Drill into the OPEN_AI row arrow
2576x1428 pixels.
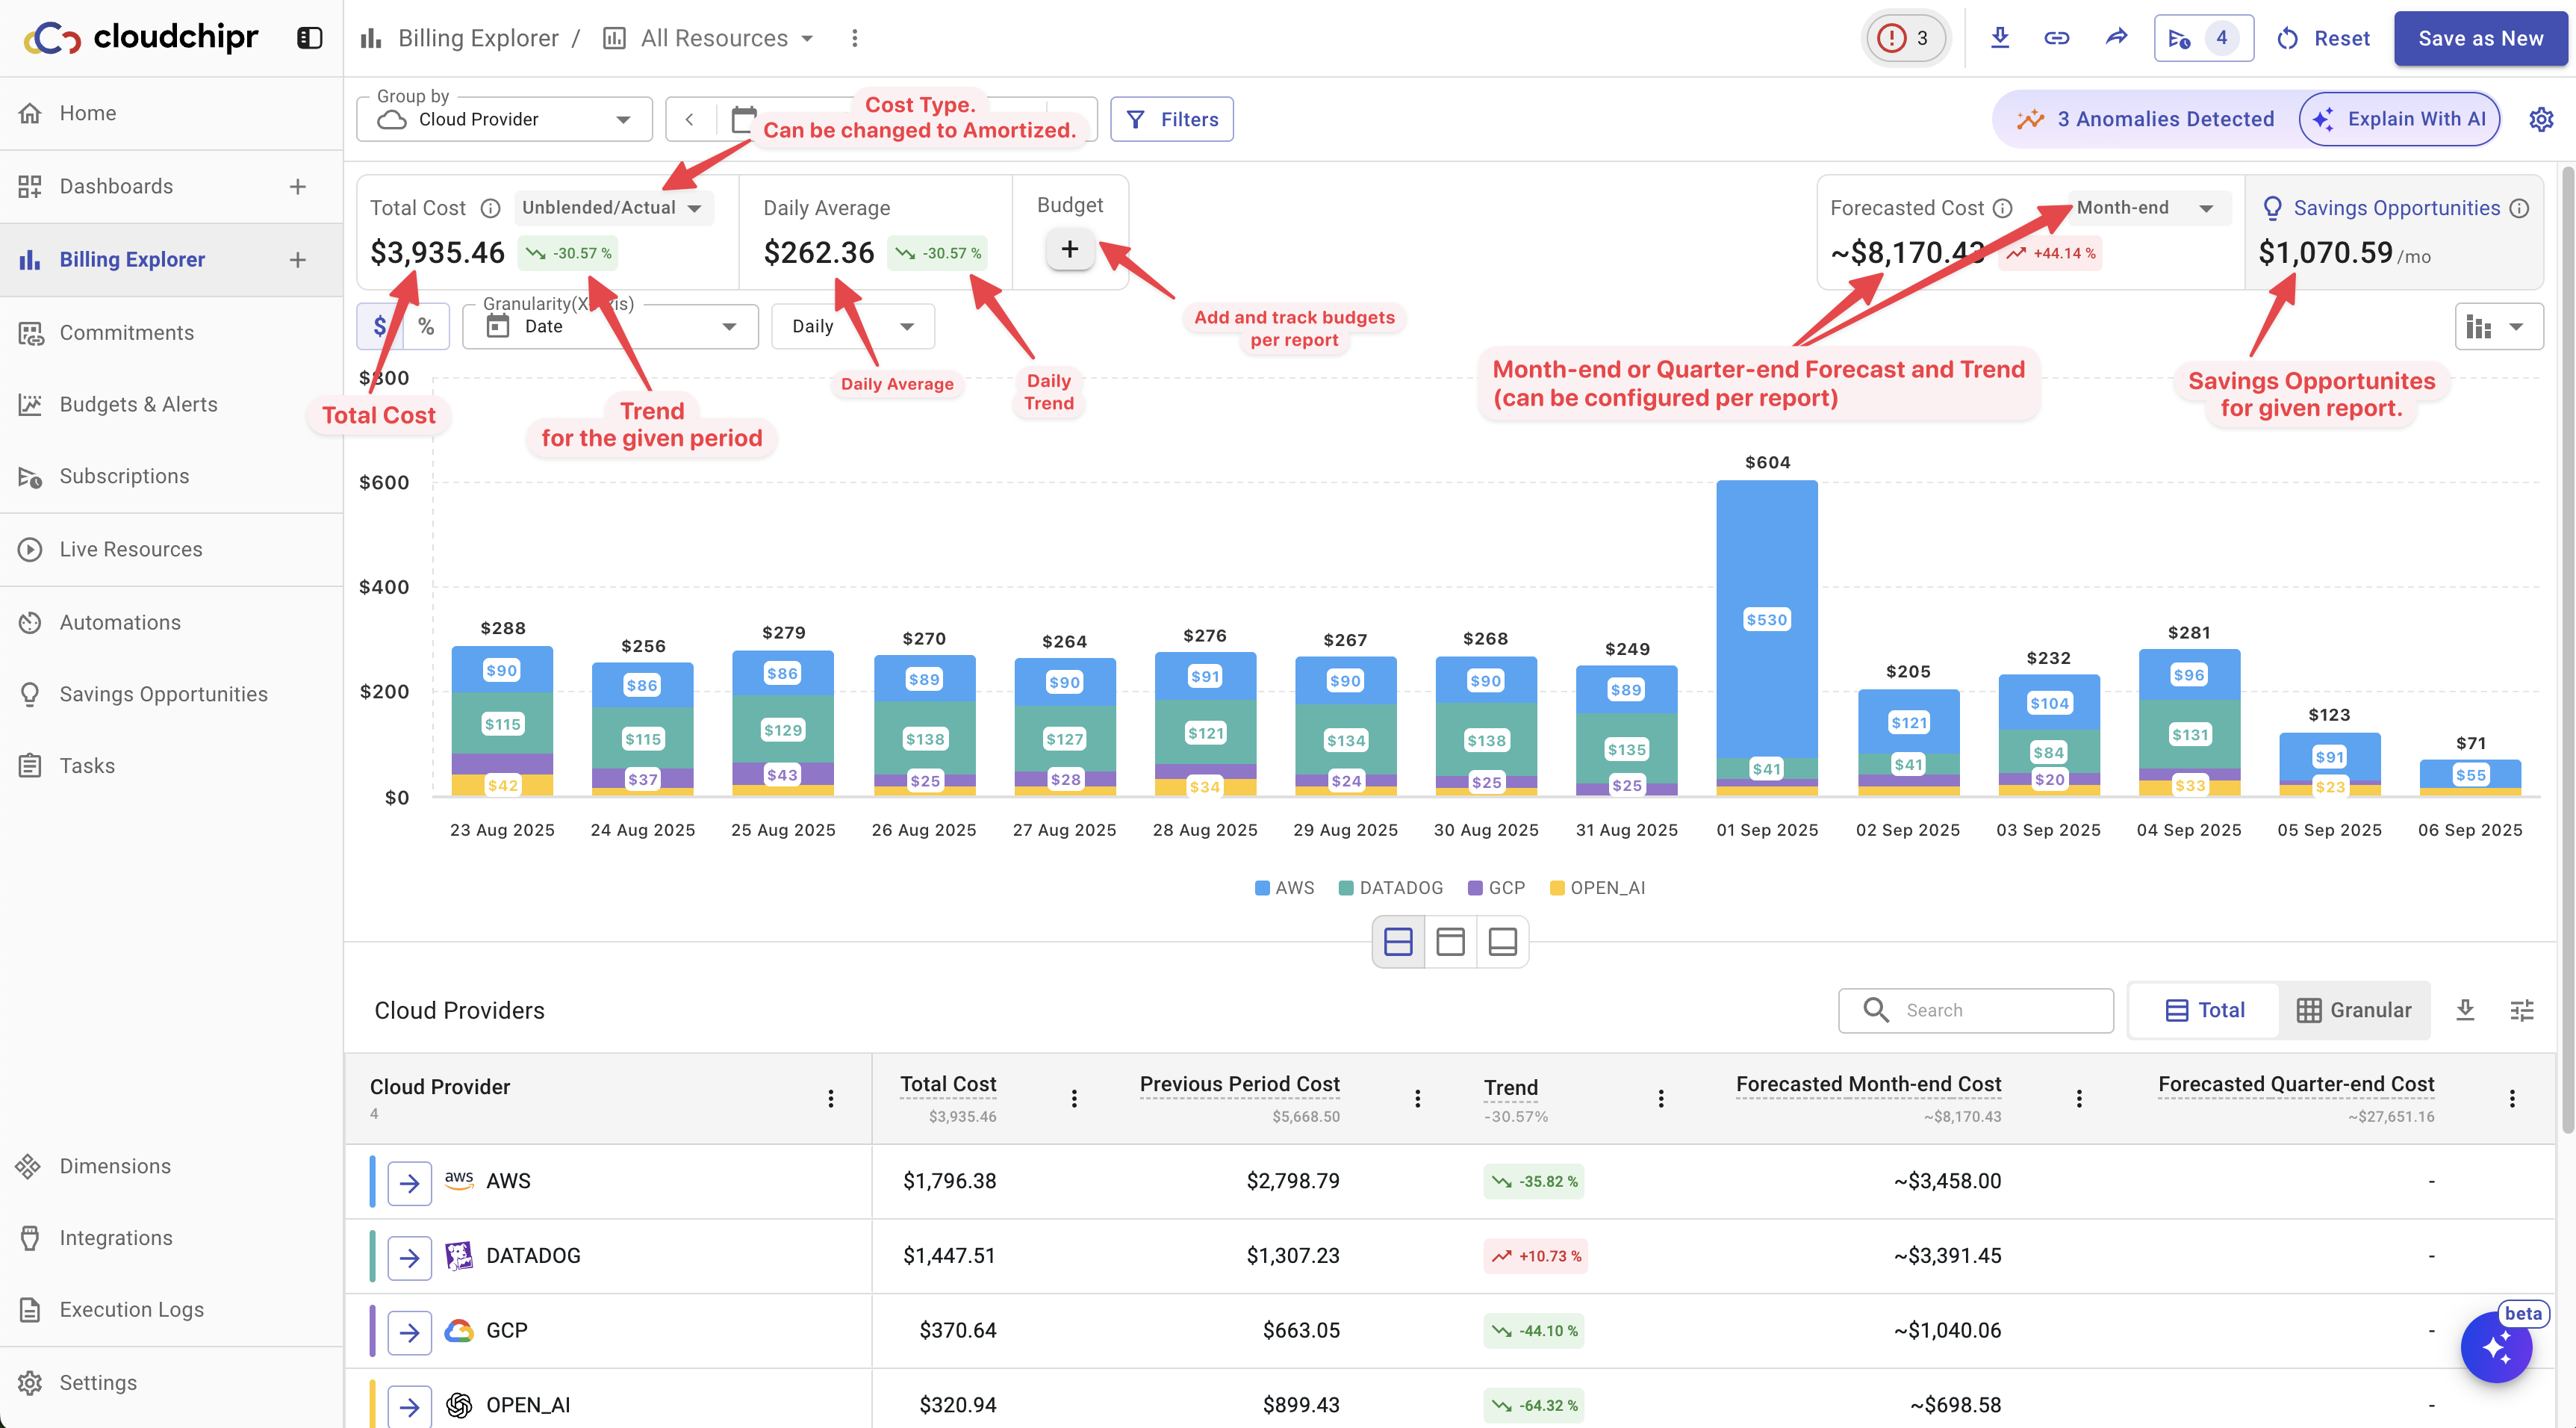point(409,1406)
